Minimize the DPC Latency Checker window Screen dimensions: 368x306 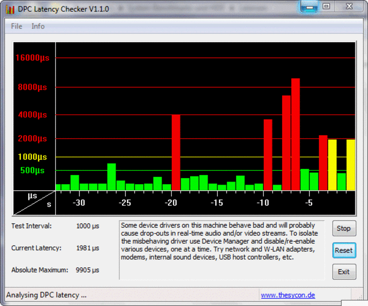click(310, 6)
